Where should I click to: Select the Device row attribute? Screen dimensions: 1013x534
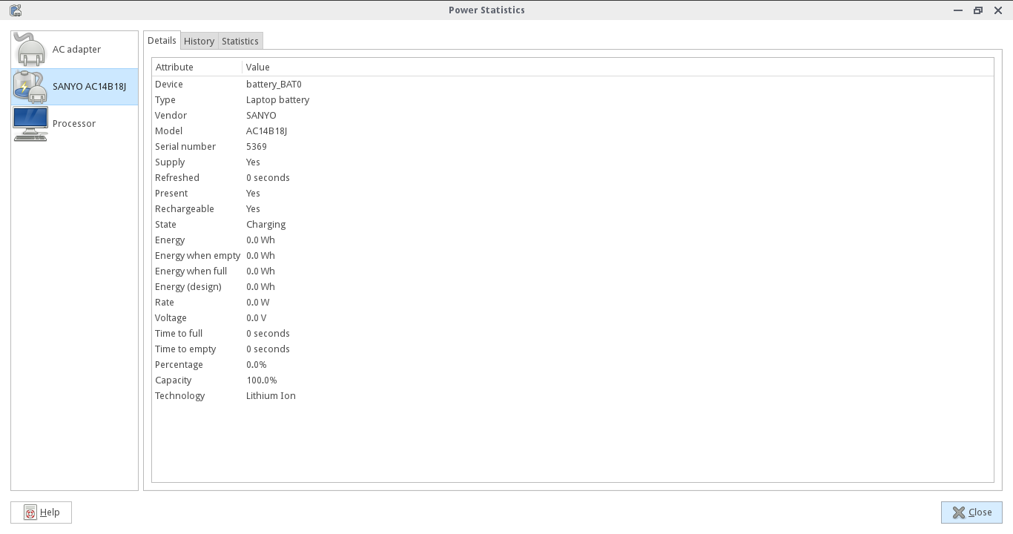click(169, 85)
